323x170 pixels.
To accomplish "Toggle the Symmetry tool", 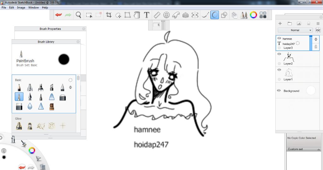I will pyautogui.click(x=195, y=15).
